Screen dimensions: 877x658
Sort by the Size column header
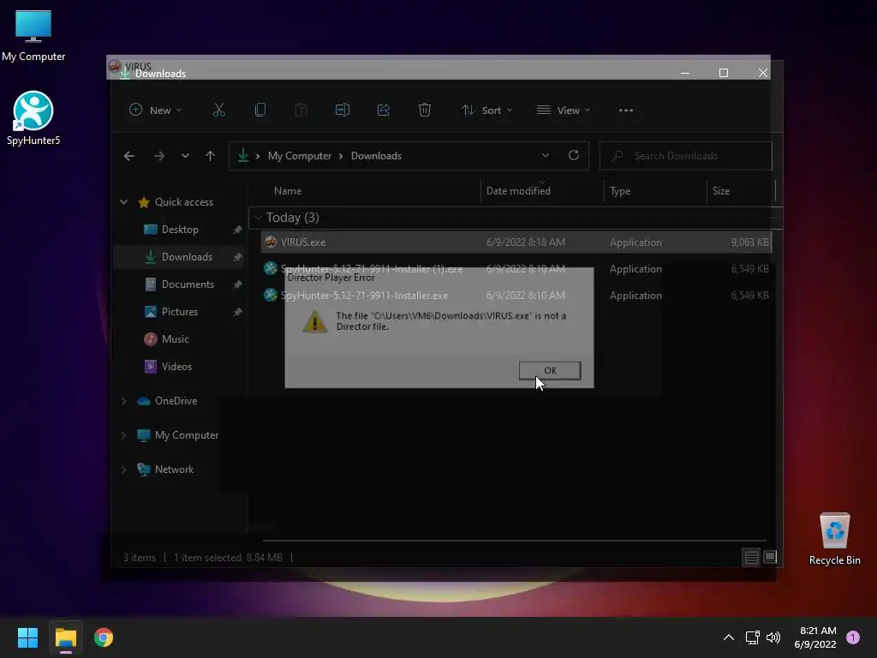[721, 191]
